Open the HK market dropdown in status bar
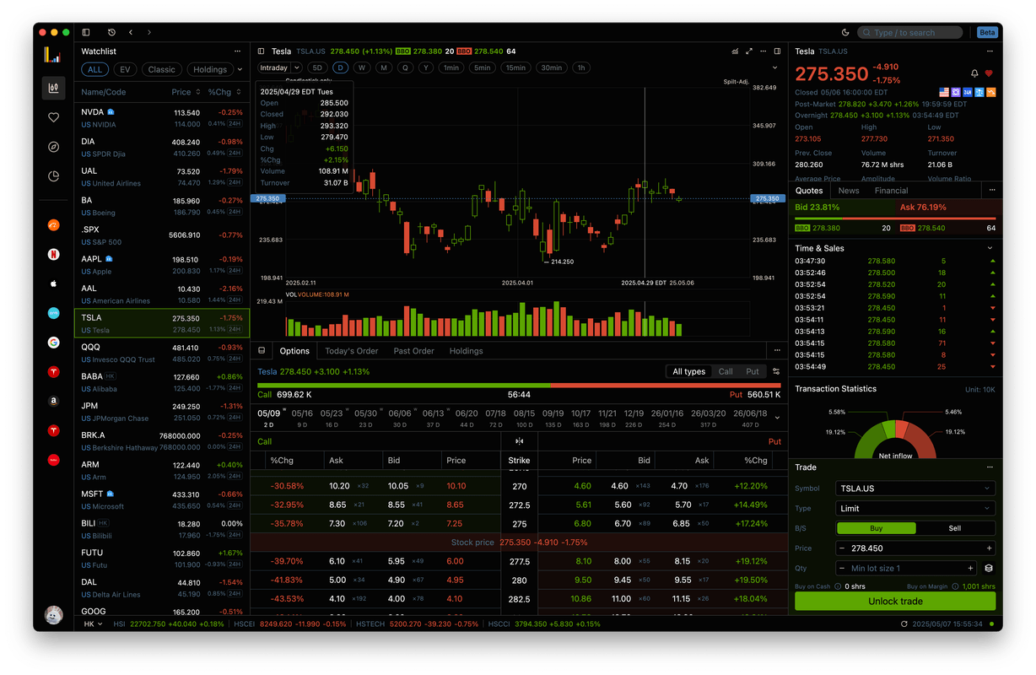Image resolution: width=1036 pixels, height=675 pixels. pyautogui.click(x=93, y=624)
